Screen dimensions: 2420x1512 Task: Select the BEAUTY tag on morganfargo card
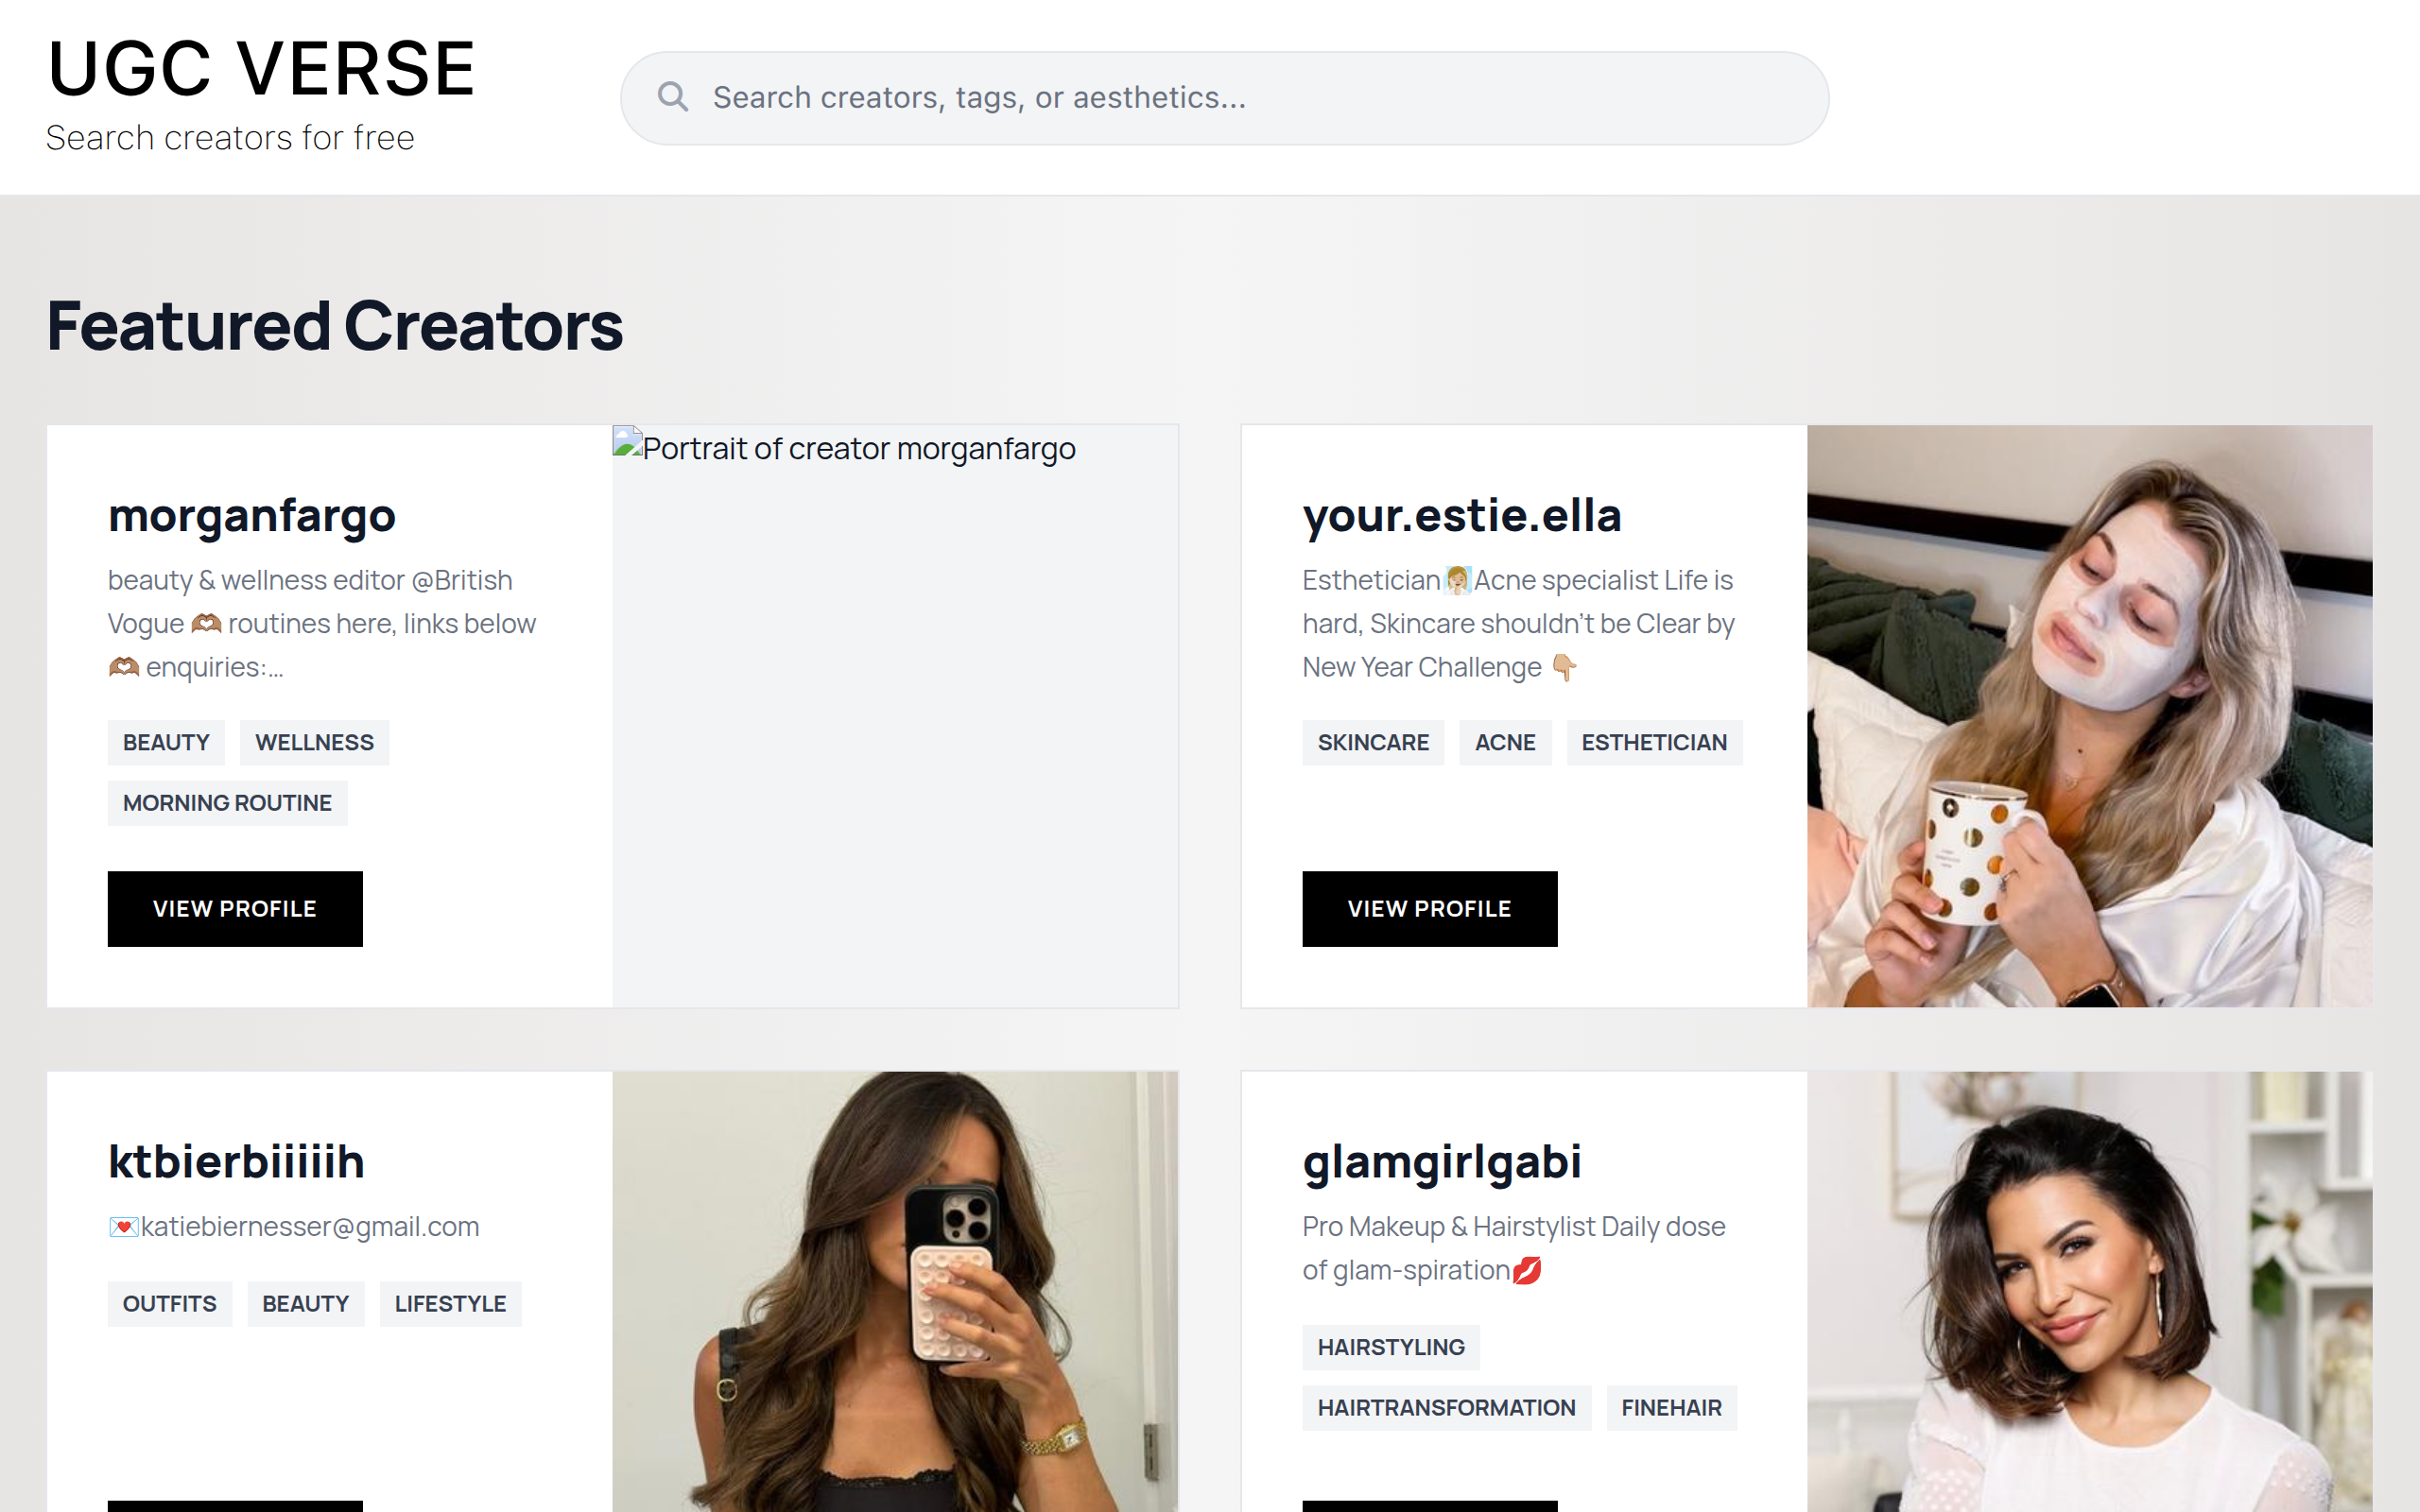pos(166,742)
